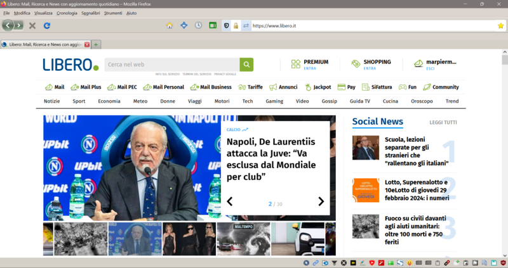Reload the page with the blue refresh icon

coord(47,25)
